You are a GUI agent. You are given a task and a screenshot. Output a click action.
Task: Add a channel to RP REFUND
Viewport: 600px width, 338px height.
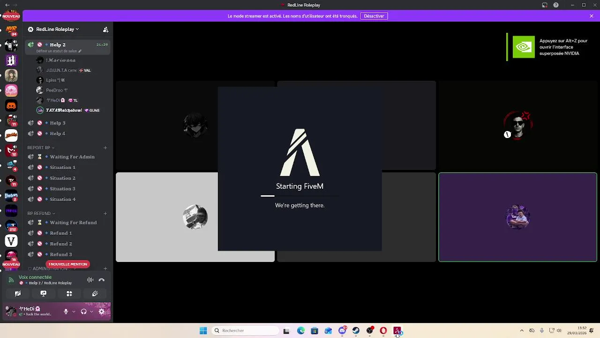[x=105, y=213]
